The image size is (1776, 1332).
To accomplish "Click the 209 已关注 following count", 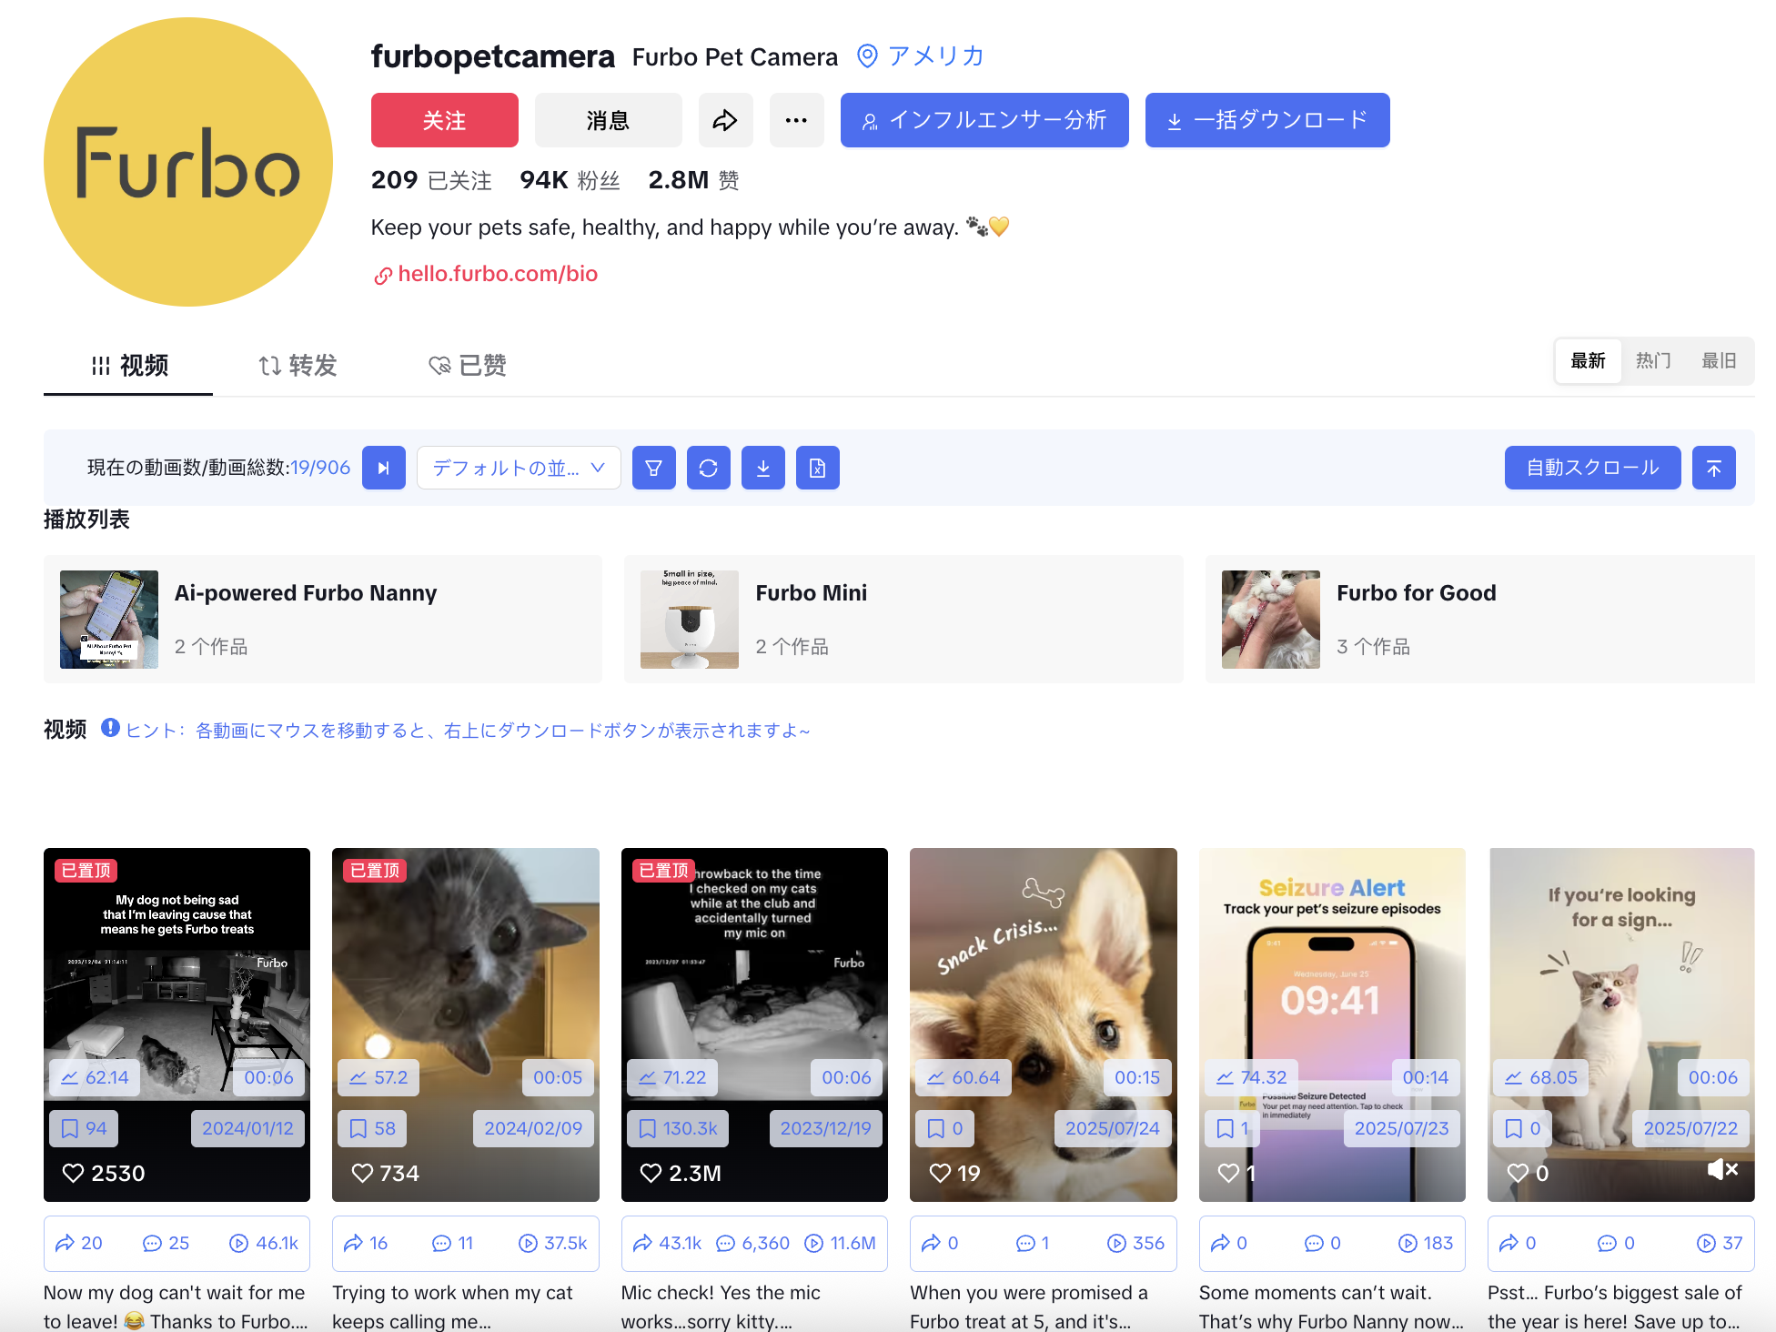I will point(431,180).
